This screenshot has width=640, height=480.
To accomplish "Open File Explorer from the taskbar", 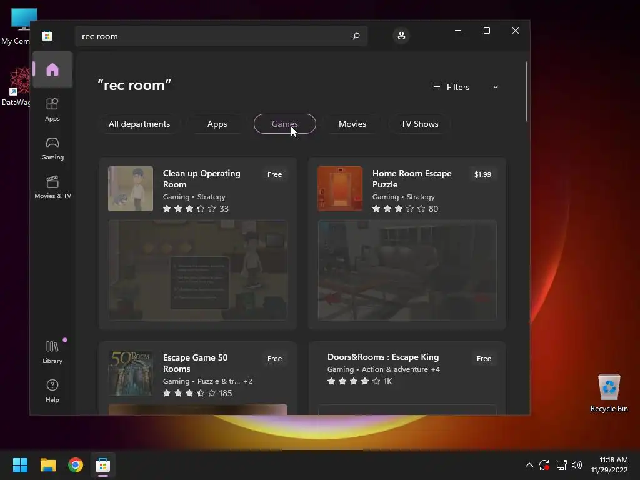I will (x=47, y=465).
